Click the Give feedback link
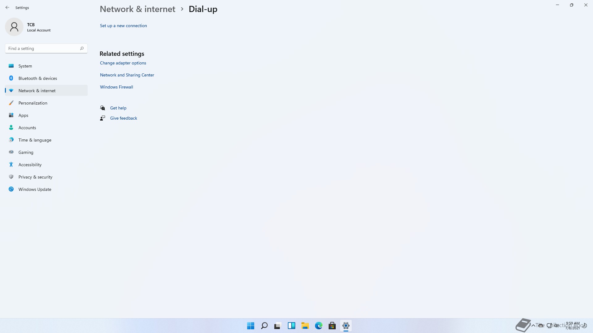Screen dimensions: 593x333 pos(124,118)
